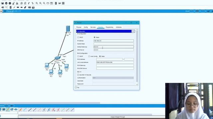Image resolution: width=213 pixels, height=119 pixels.
Task: Click the IPv6 DNS Server field
Action: click(115, 68)
